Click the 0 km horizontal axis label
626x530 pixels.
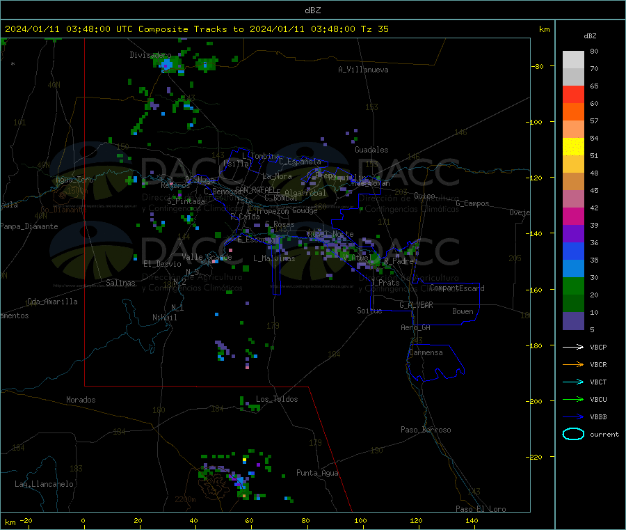click(x=83, y=520)
